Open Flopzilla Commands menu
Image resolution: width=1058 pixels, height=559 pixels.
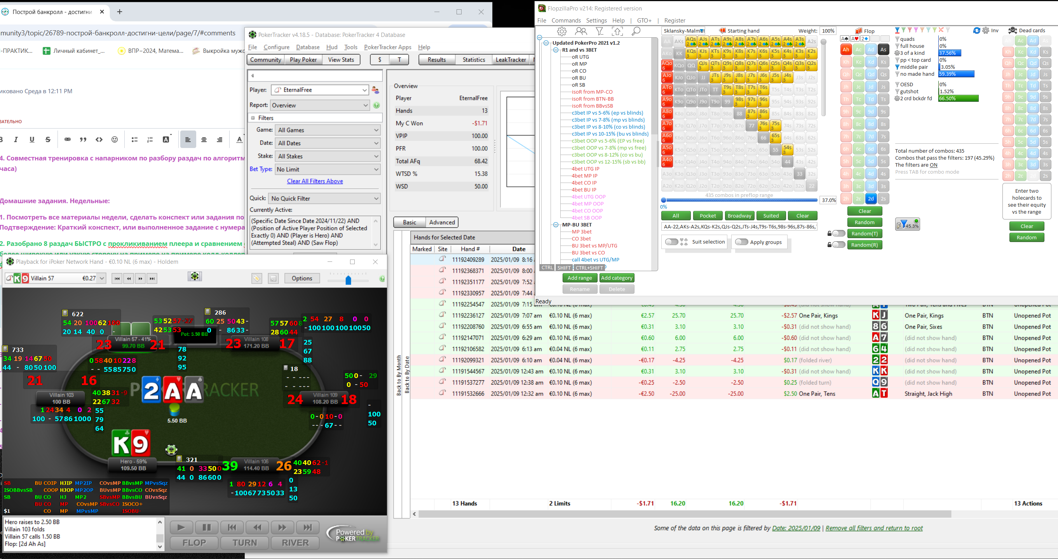(x=566, y=21)
